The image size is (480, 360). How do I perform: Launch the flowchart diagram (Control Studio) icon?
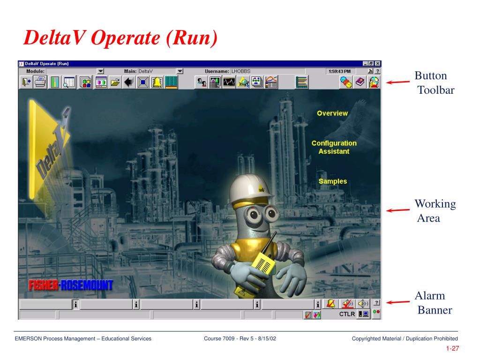tap(257, 82)
